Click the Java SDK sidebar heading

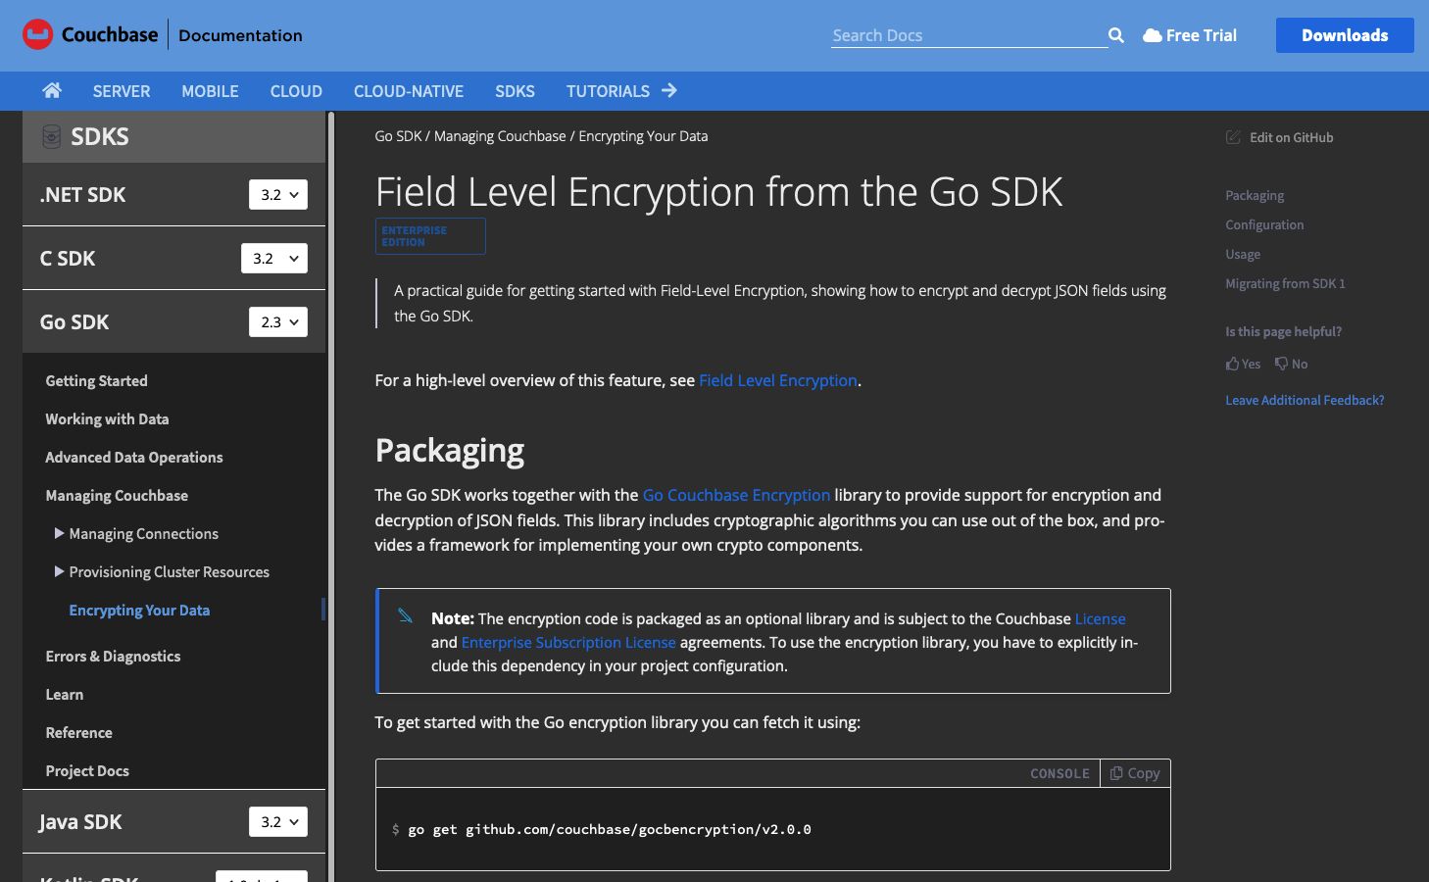80,821
